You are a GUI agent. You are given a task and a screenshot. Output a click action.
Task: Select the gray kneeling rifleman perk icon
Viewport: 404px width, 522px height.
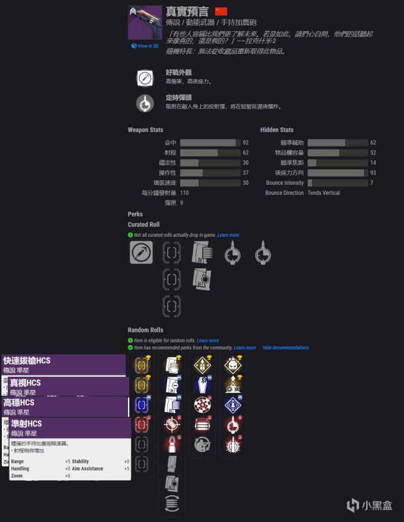click(203, 445)
